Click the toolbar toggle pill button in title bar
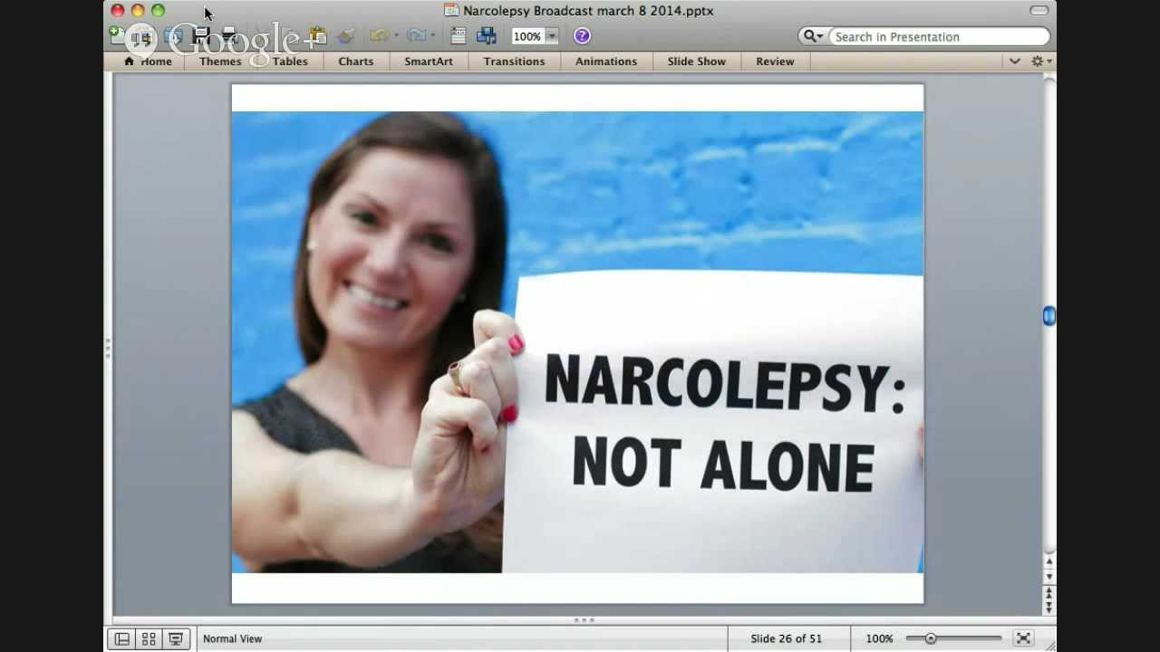Viewport: 1160px width, 652px height. 1039,11
